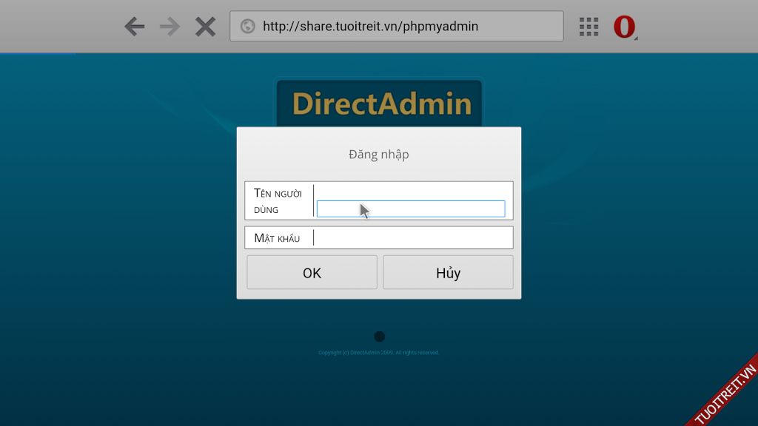This screenshot has height=426, width=758.
Task: Open the Speed Dial grid icon
Action: 588,27
